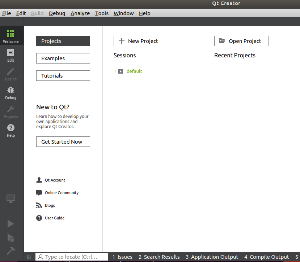Open the Build menu
300x262 pixels.
point(37,13)
